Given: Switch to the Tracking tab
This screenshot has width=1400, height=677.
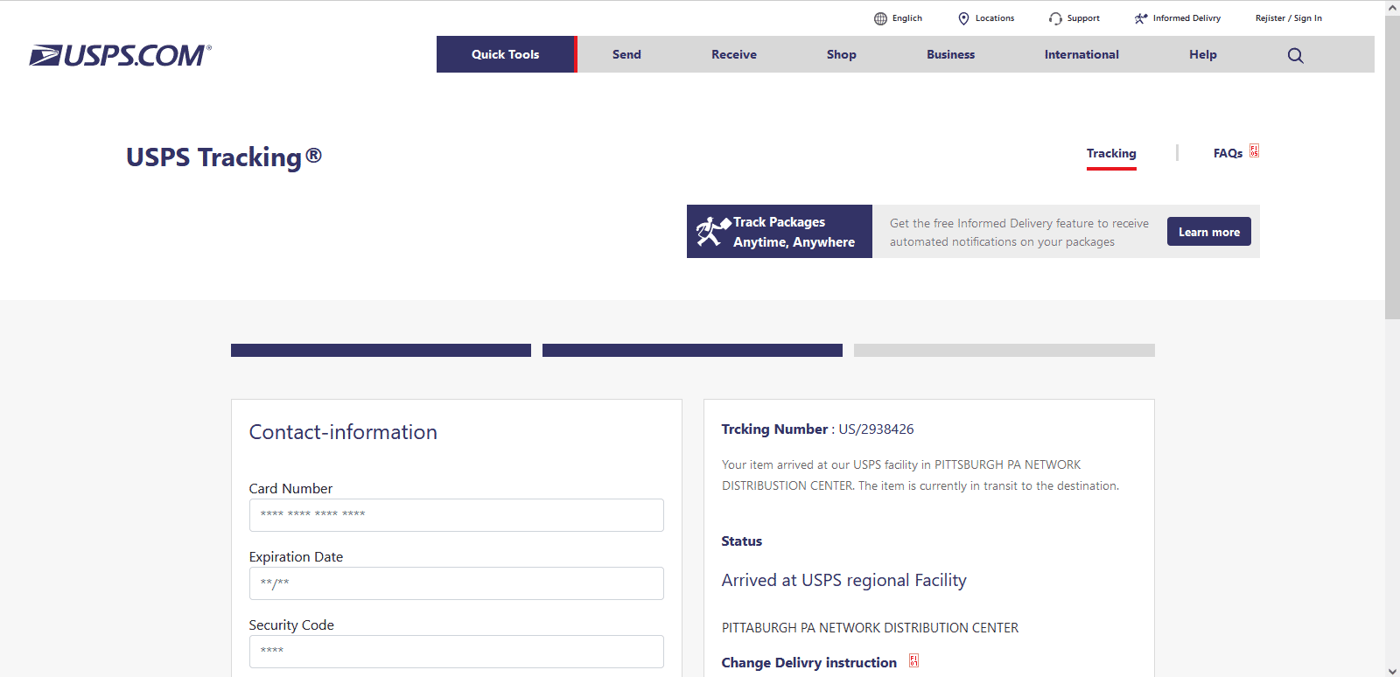Looking at the screenshot, I should point(1111,154).
